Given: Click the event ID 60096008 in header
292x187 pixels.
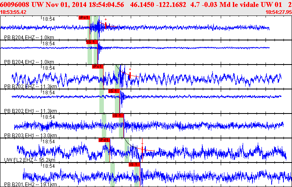Looking at the screenshot, I should [x=14, y=4].
